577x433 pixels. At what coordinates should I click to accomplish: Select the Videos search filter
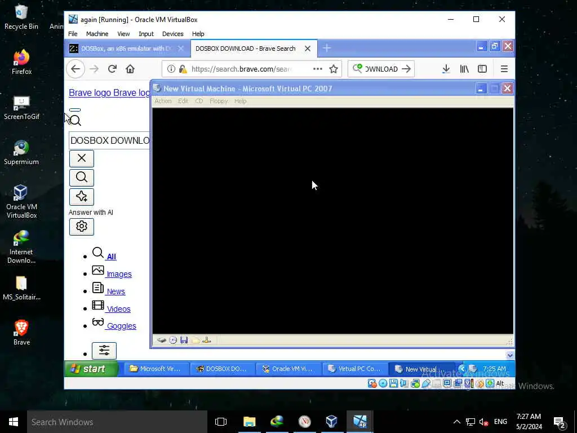tap(118, 309)
